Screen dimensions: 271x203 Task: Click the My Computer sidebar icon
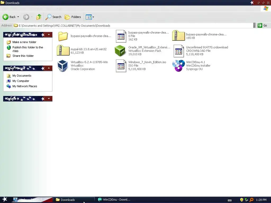point(9,81)
